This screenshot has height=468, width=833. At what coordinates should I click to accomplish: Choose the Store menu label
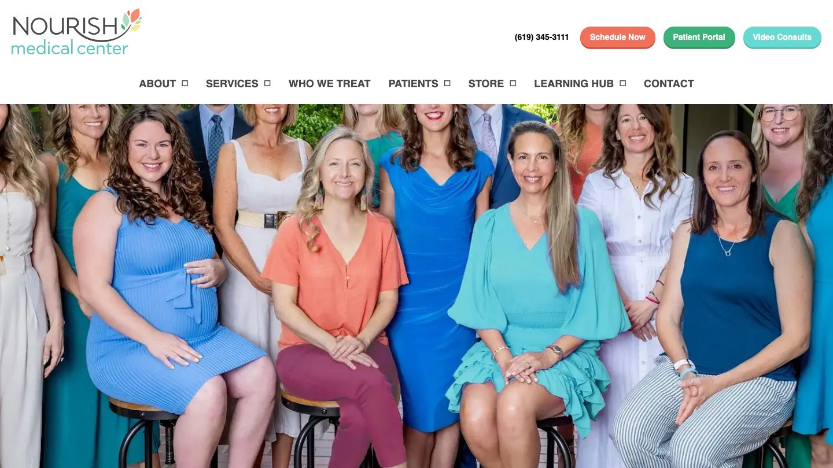pyautogui.click(x=486, y=84)
